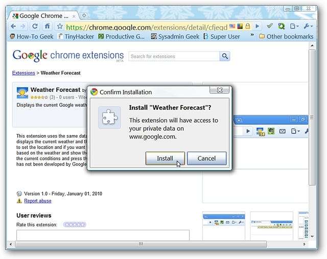This screenshot has height=259, width=327.
Task: Click the horizontal scrollbar thumb
Action: (x=141, y=244)
